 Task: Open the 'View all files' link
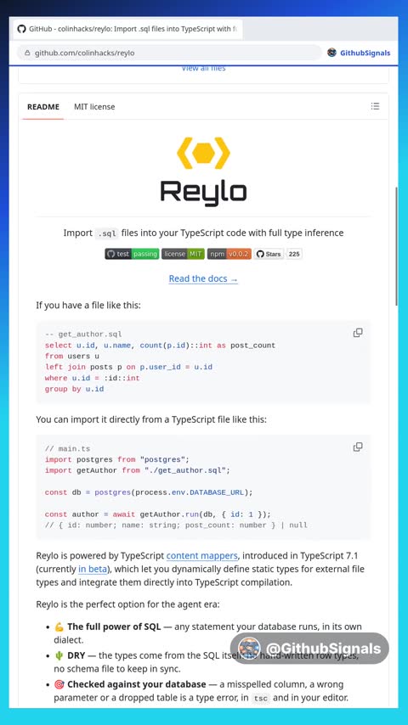203,69
